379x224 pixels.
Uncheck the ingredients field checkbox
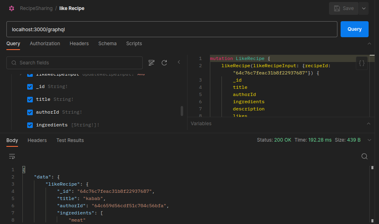(30, 125)
